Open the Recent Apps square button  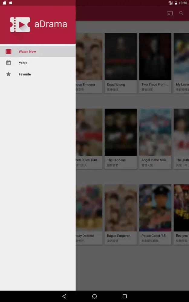[x=125, y=296]
